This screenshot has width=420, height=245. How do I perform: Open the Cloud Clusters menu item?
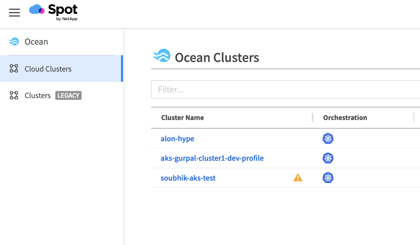coord(61,69)
